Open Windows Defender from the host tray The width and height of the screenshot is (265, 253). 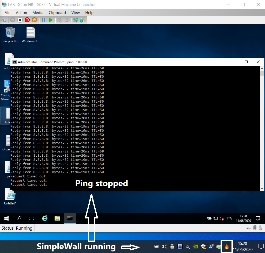click(203, 247)
